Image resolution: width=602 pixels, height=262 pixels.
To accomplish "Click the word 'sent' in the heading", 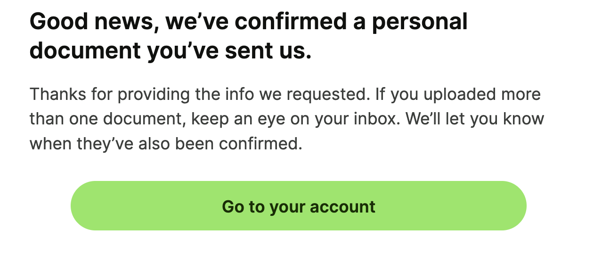I will (245, 51).
